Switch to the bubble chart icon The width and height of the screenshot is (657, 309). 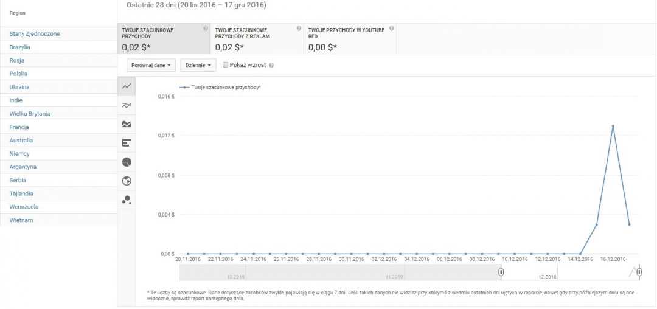point(127,200)
